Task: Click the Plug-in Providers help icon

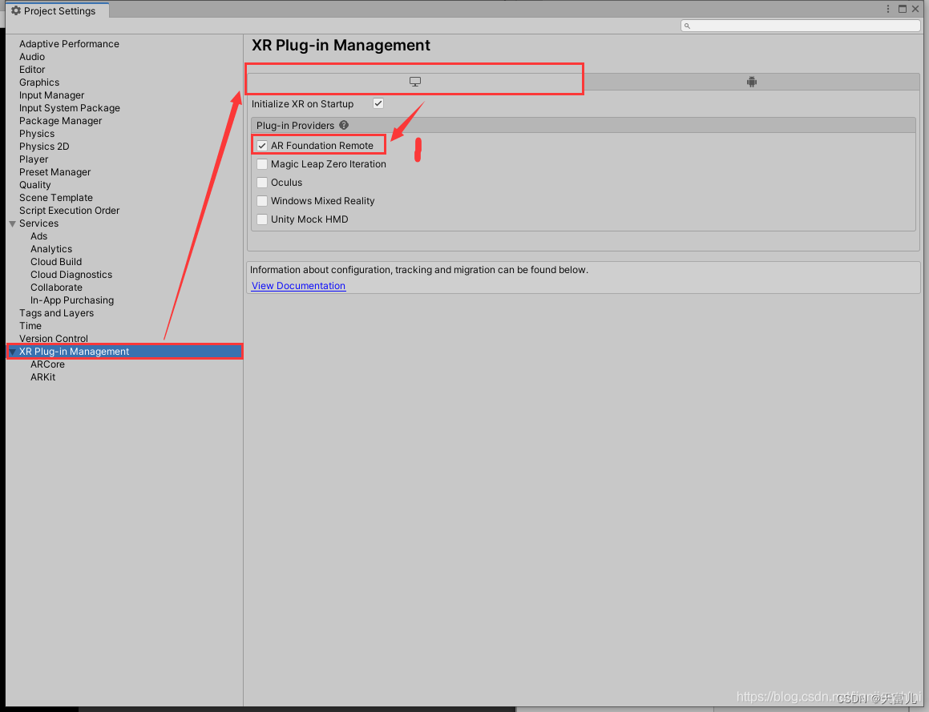Action: [x=344, y=125]
